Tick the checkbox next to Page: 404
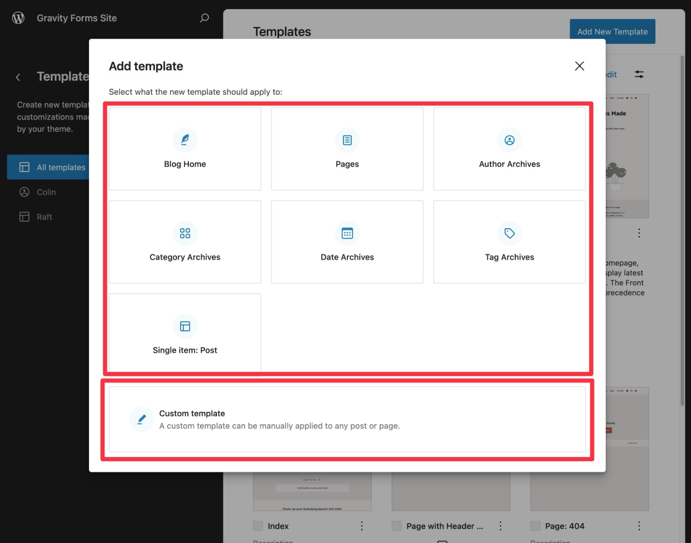 tap(535, 526)
